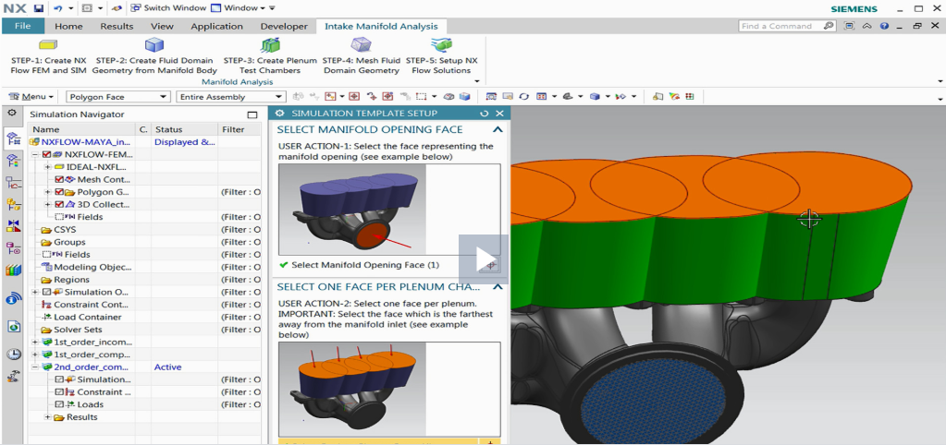Expand the IDEAL-NXFL... node

(x=48, y=167)
